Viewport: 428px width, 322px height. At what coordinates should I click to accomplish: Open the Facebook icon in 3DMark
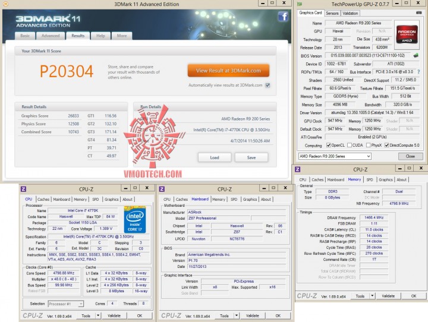point(284,17)
